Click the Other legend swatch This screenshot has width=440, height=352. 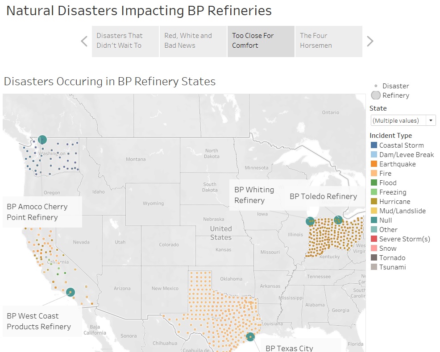coord(374,229)
